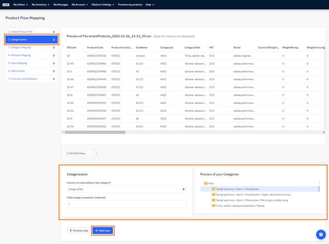This screenshot has height=244, width=329.
Task: Open My Messages from the top menu
Action: click(x=61, y=5)
